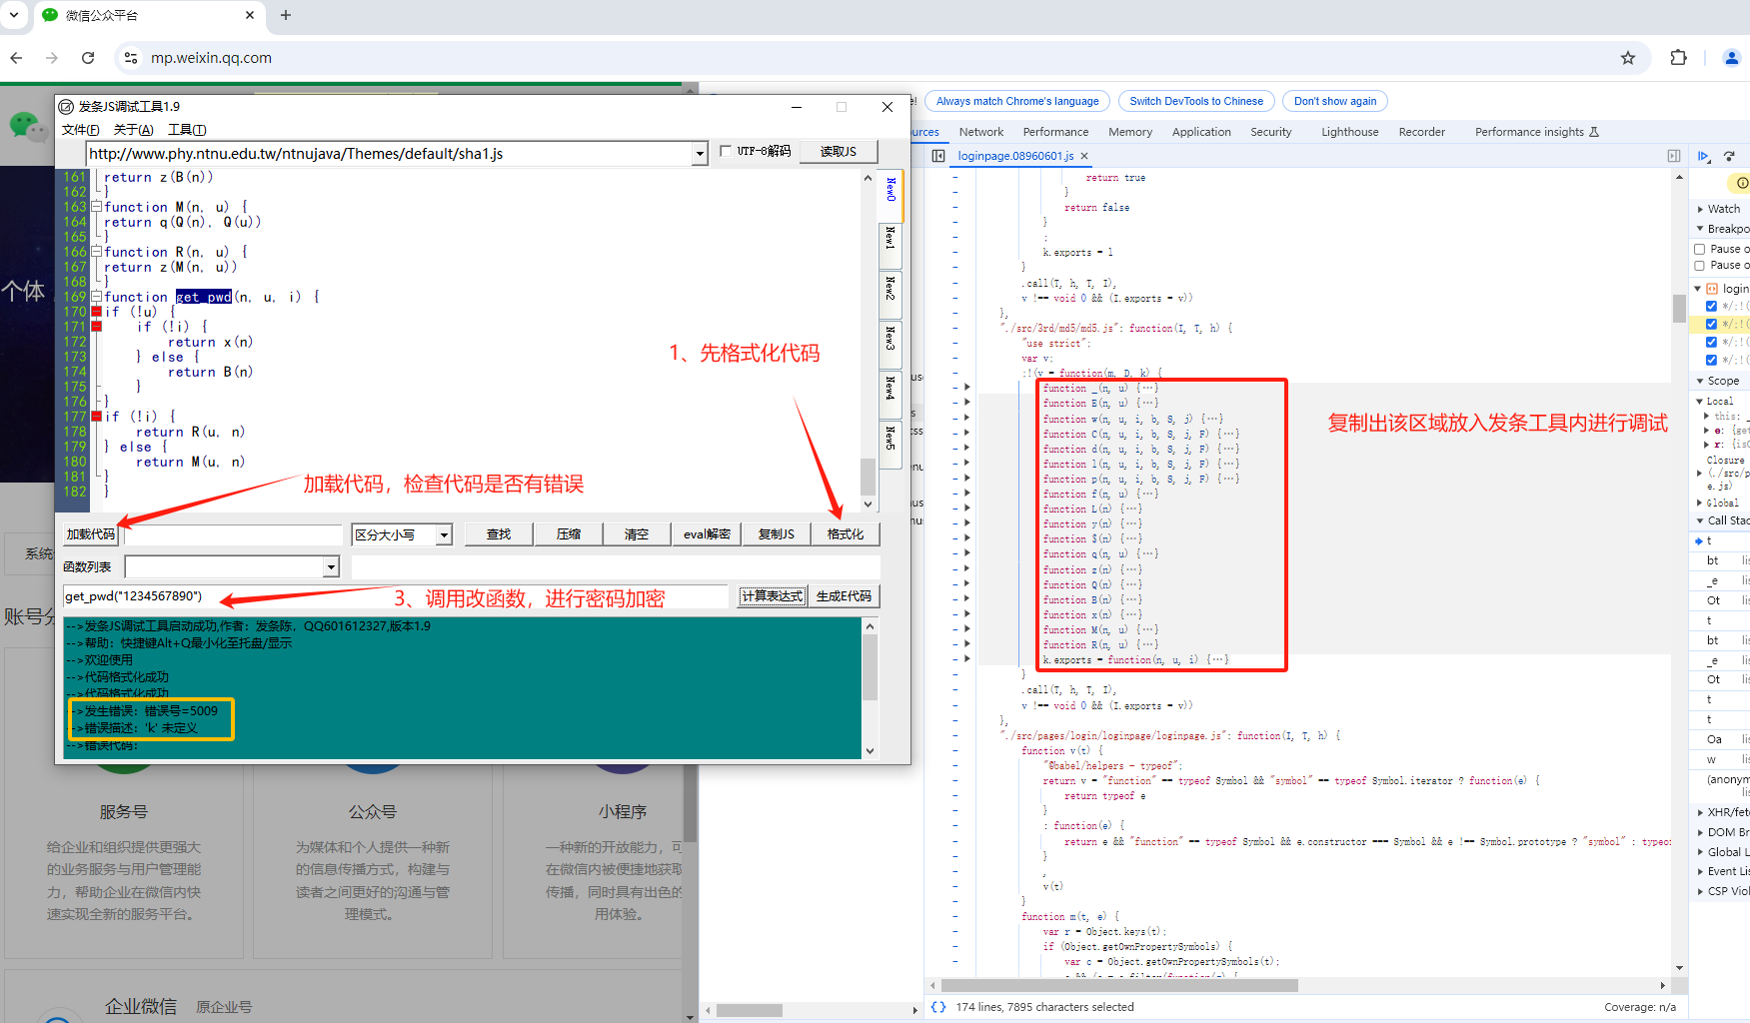1750x1023 pixels.
Task: Open the 函数列表 dropdown
Action: (331, 567)
